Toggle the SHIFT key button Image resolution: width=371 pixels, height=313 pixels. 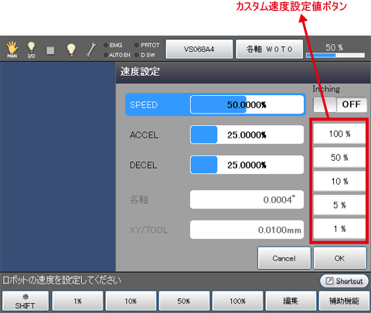pos(25,301)
